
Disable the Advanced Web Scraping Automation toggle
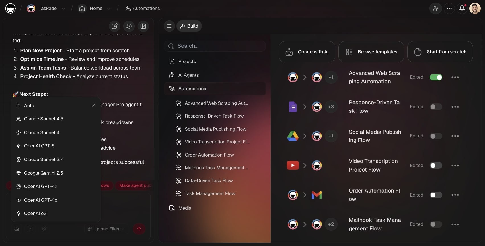[436, 77]
